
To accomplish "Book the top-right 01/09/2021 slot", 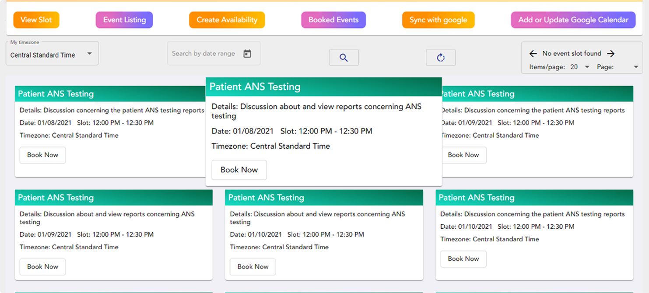I will click(x=463, y=155).
